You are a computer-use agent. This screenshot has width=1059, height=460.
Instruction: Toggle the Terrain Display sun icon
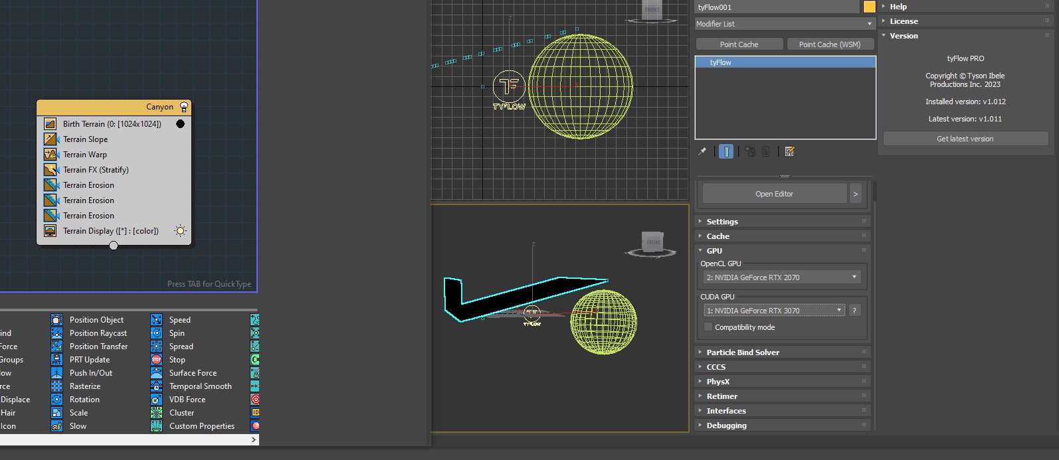tap(180, 231)
